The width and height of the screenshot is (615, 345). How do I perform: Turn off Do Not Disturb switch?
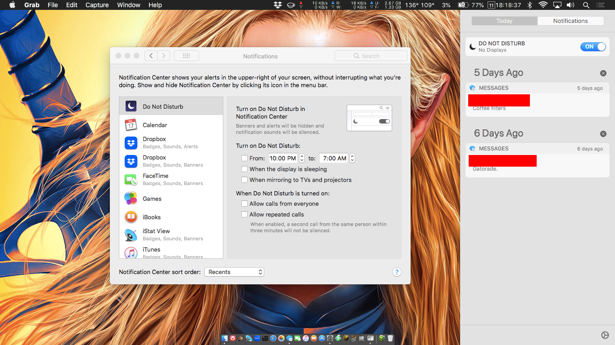coord(593,47)
